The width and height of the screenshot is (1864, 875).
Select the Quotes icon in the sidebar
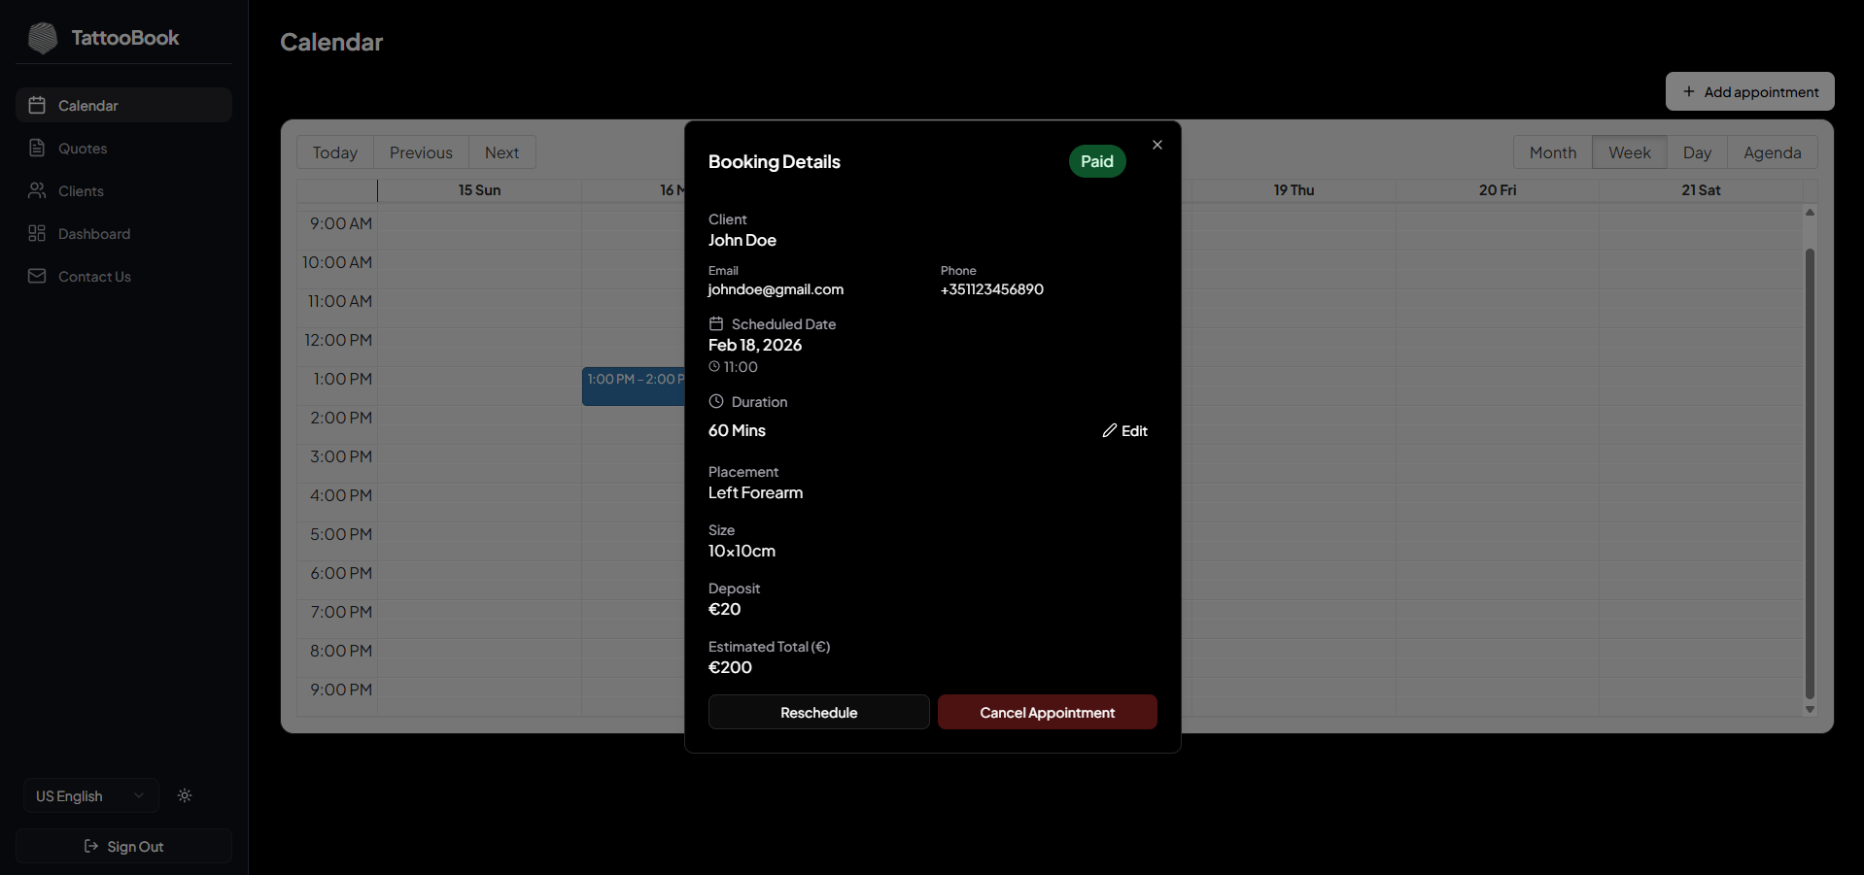click(x=37, y=148)
